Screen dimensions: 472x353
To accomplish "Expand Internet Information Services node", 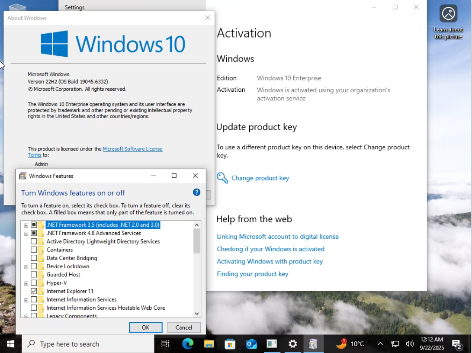I will (x=26, y=300).
